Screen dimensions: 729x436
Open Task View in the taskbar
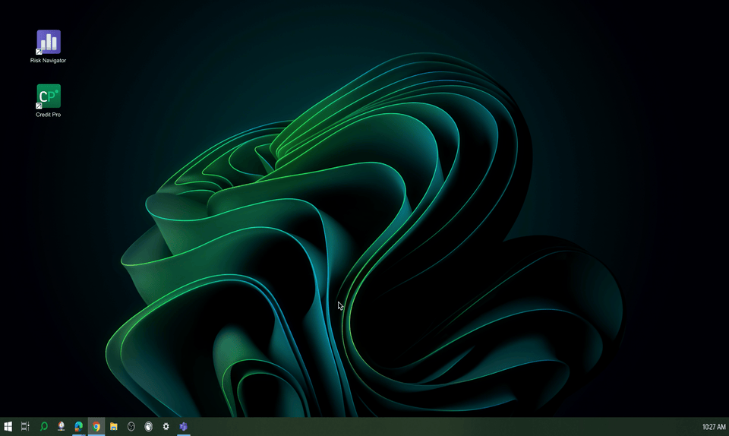[25, 426]
